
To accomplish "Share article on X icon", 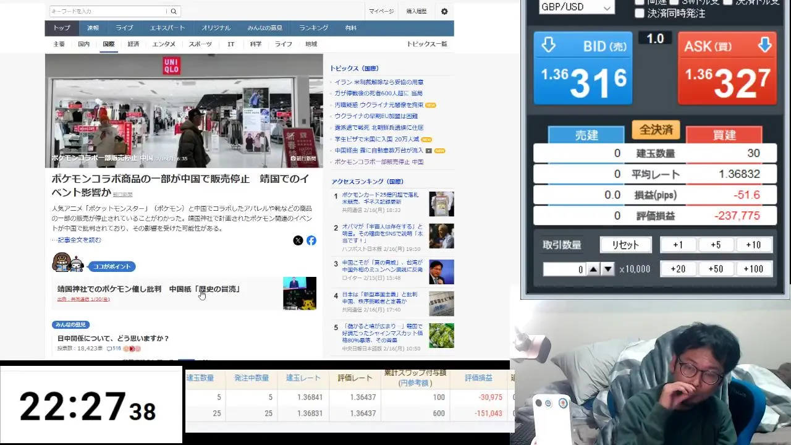I will (x=298, y=240).
